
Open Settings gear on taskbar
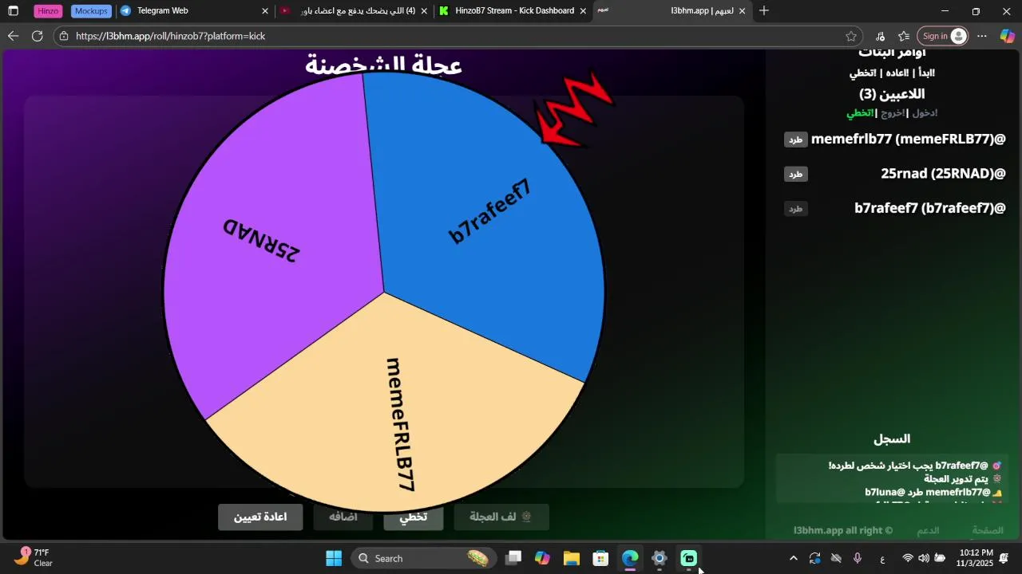point(659,558)
